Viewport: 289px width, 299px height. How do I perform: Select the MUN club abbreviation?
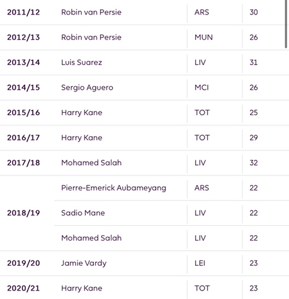tap(204, 37)
